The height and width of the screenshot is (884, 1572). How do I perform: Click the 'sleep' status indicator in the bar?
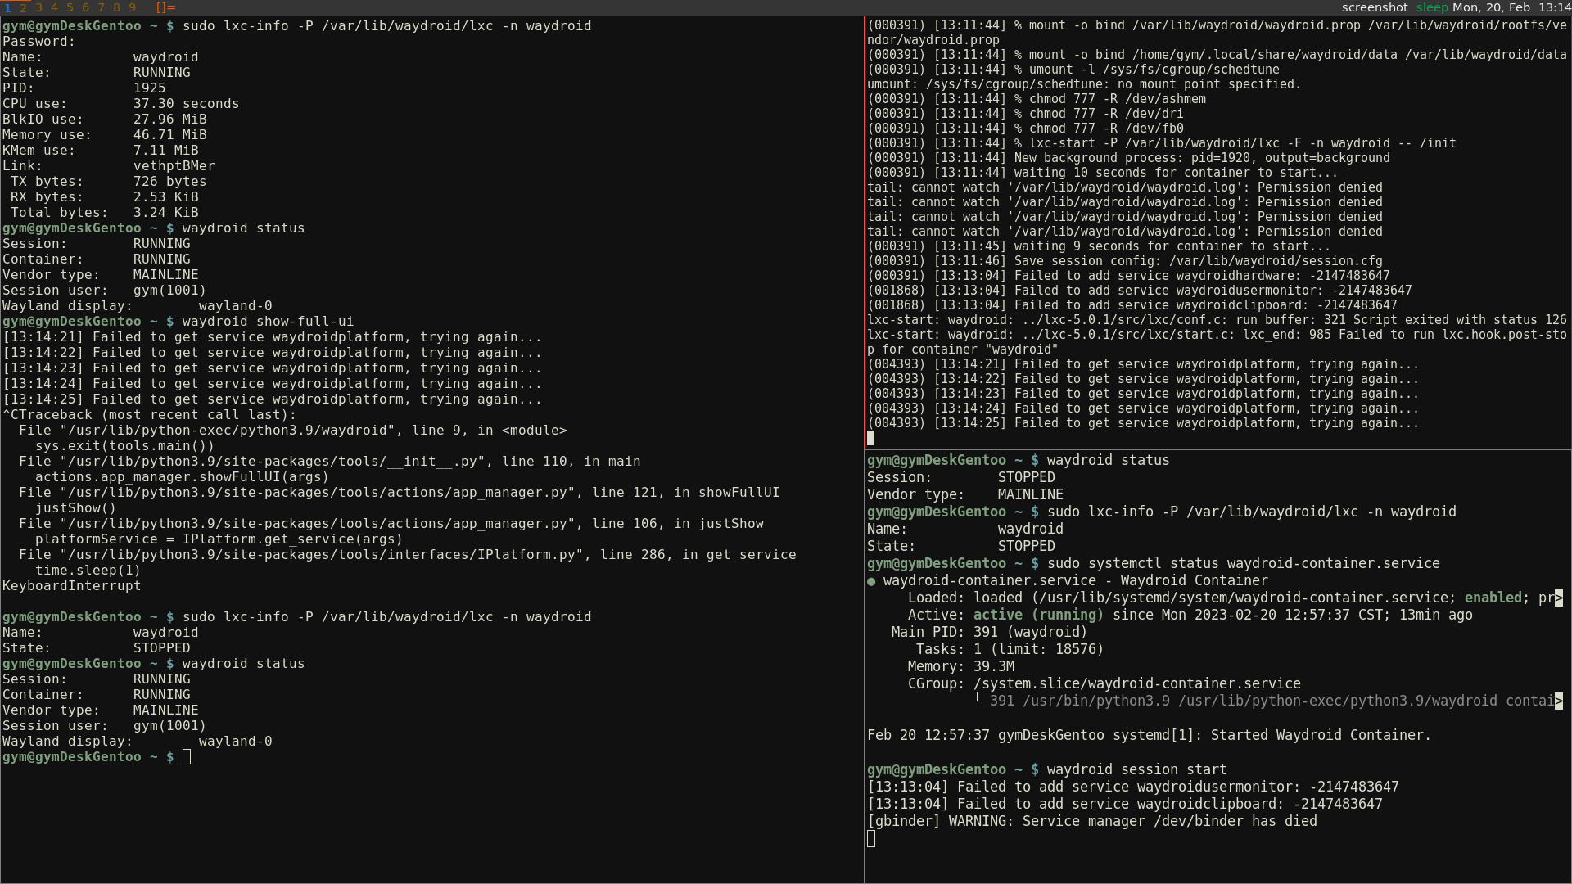tap(1432, 7)
